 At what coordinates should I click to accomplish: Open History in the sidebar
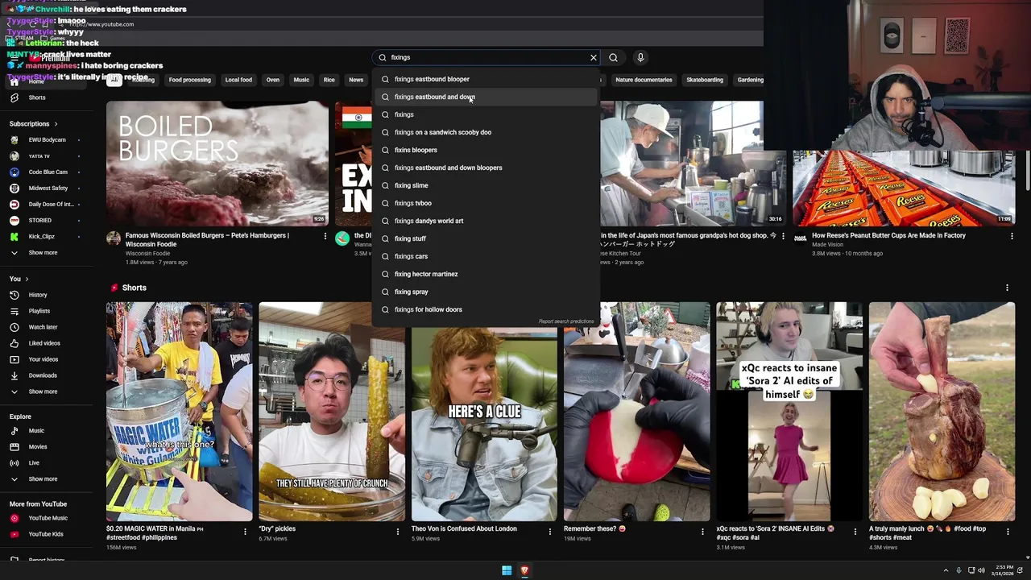38,295
